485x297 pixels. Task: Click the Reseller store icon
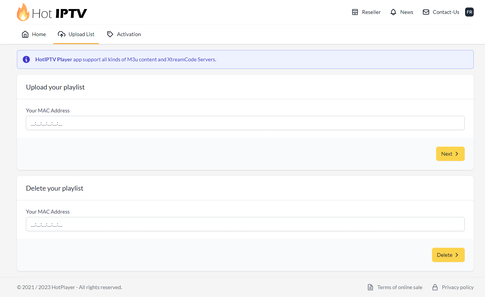pyautogui.click(x=355, y=12)
